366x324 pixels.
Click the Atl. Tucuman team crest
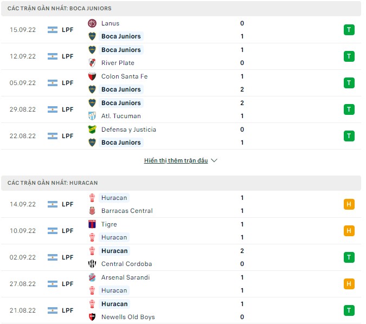(x=92, y=116)
